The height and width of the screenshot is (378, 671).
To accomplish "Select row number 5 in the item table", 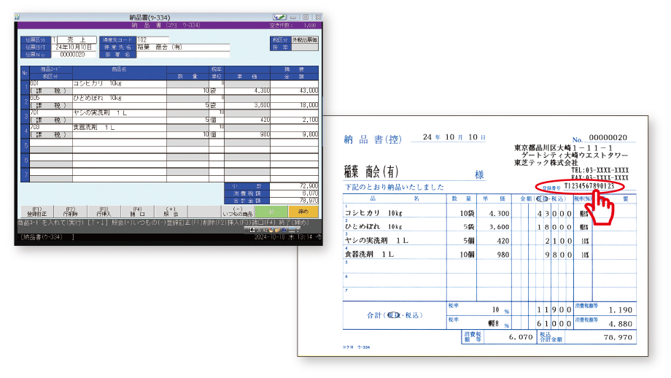I will tap(26, 145).
